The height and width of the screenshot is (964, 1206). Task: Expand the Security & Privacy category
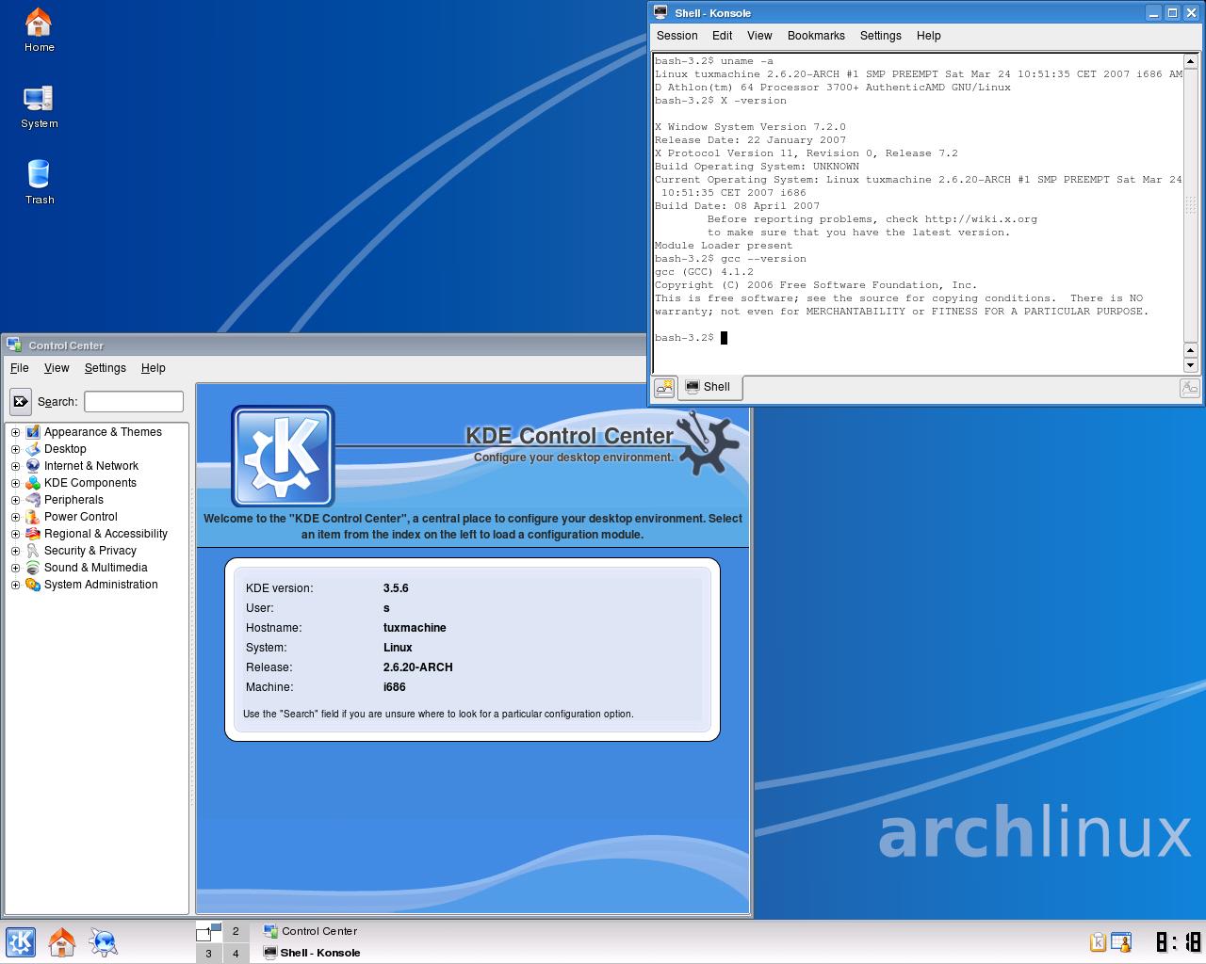click(15, 551)
